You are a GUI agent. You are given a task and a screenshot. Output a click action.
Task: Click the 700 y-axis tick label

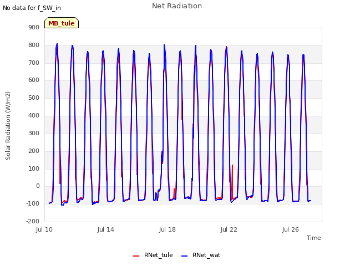tap(34, 63)
